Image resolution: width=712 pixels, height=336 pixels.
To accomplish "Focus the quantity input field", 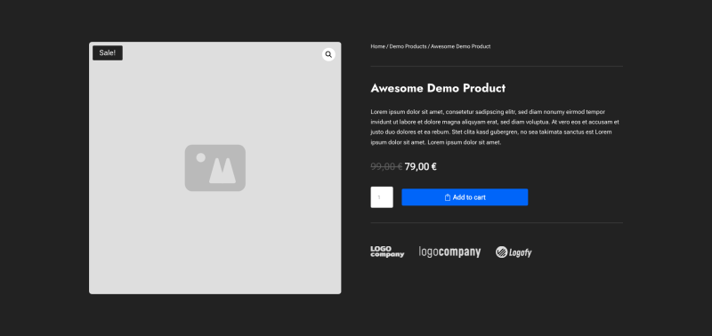I will click(382, 197).
